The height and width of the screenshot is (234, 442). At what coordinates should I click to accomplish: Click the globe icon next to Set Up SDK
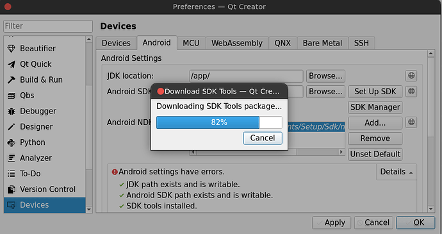(411, 92)
